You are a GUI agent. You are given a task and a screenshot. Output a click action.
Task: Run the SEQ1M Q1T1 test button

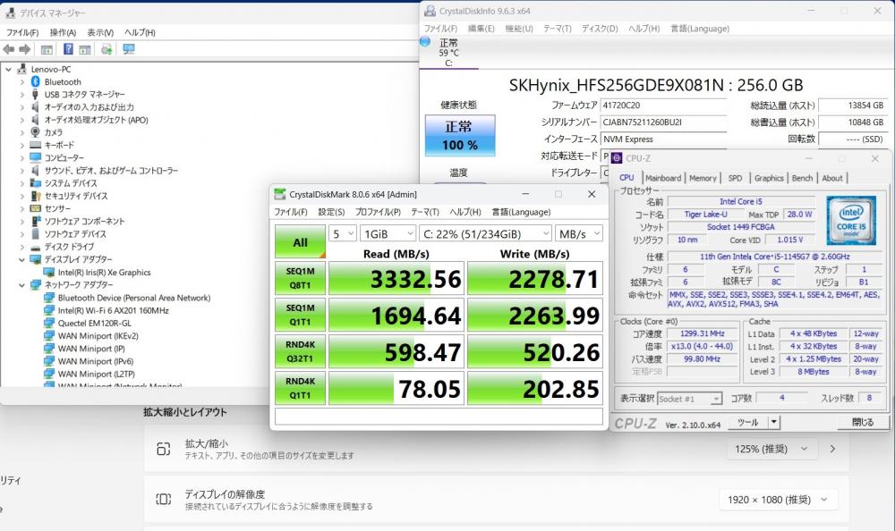(300, 315)
